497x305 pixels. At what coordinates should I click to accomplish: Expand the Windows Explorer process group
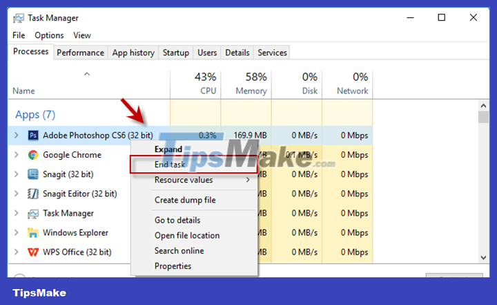pyautogui.click(x=17, y=232)
